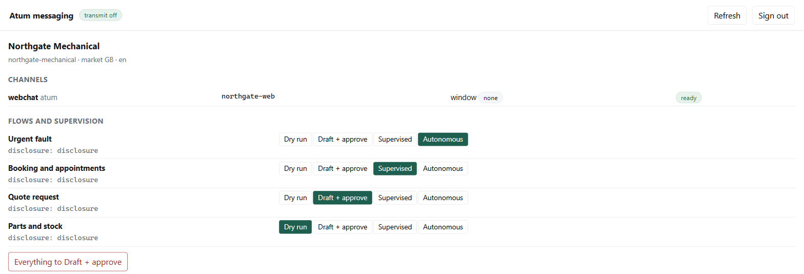Set Quote request to Dry run

coord(295,198)
